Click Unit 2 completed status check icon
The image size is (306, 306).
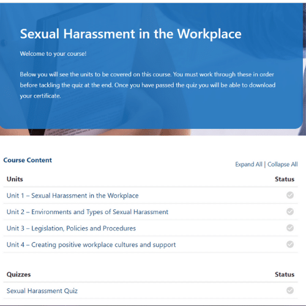(x=290, y=212)
